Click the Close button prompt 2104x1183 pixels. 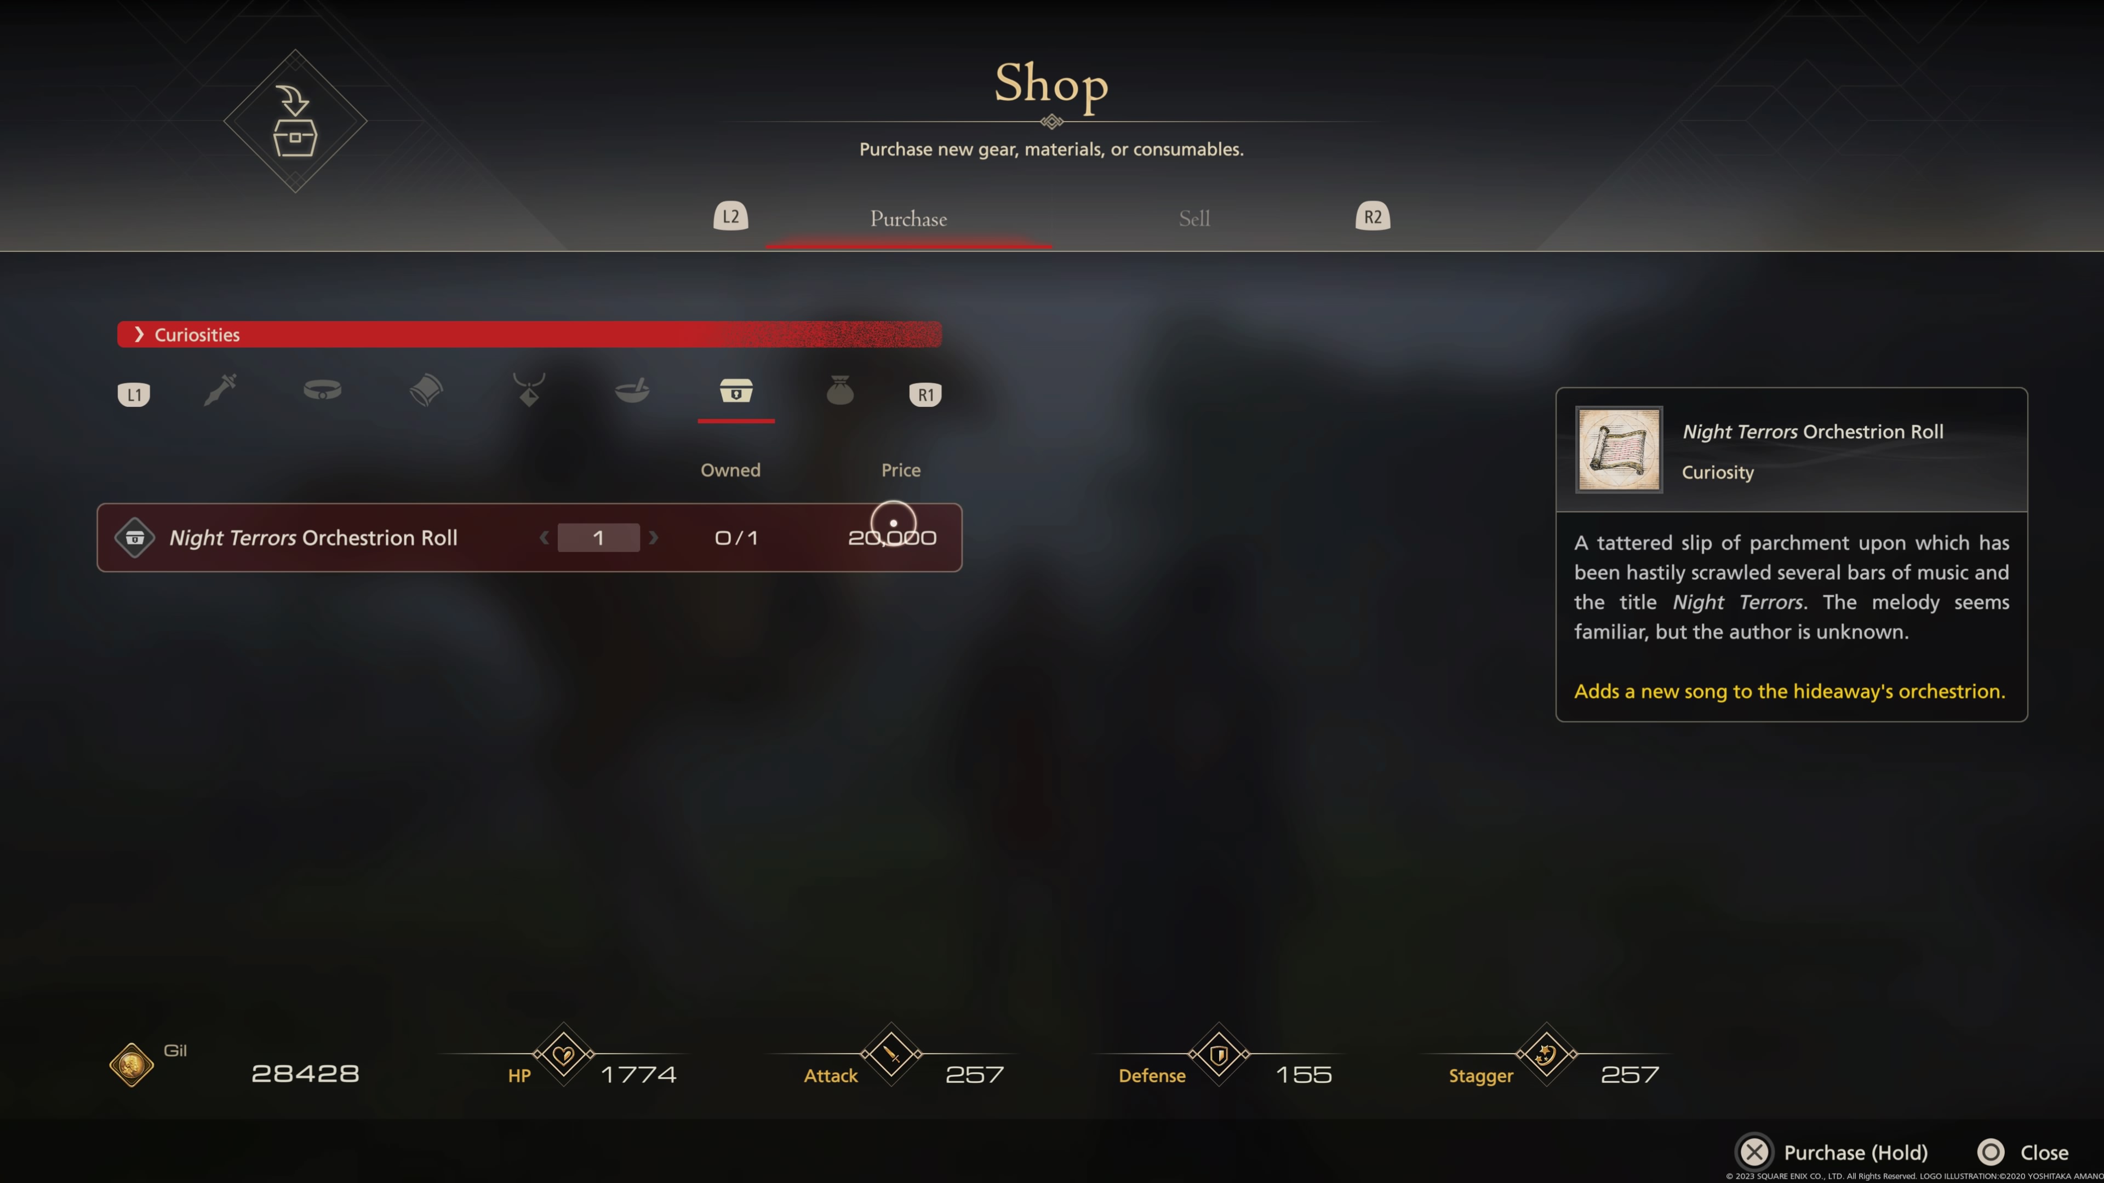click(x=2023, y=1152)
